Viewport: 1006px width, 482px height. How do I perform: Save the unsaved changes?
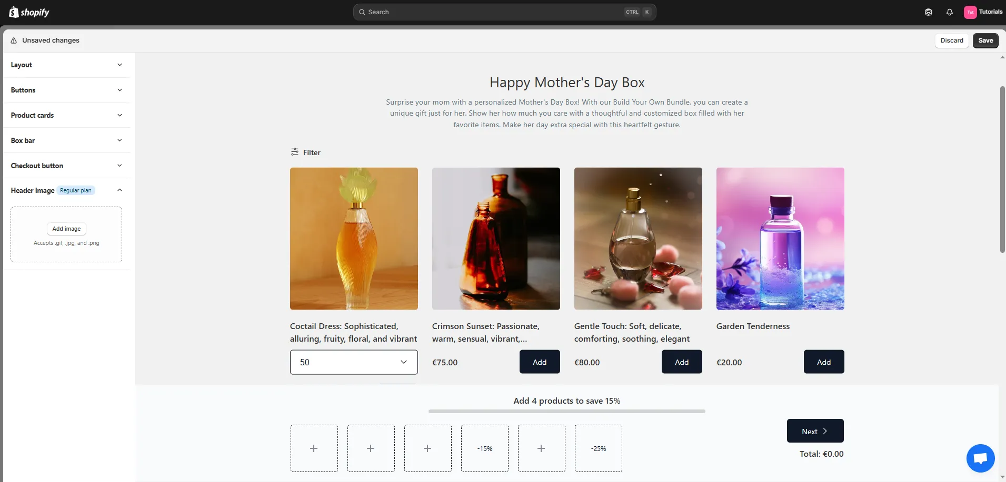coord(985,40)
